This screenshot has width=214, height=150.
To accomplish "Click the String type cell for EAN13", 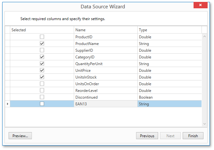I will [x=170, y=104].
